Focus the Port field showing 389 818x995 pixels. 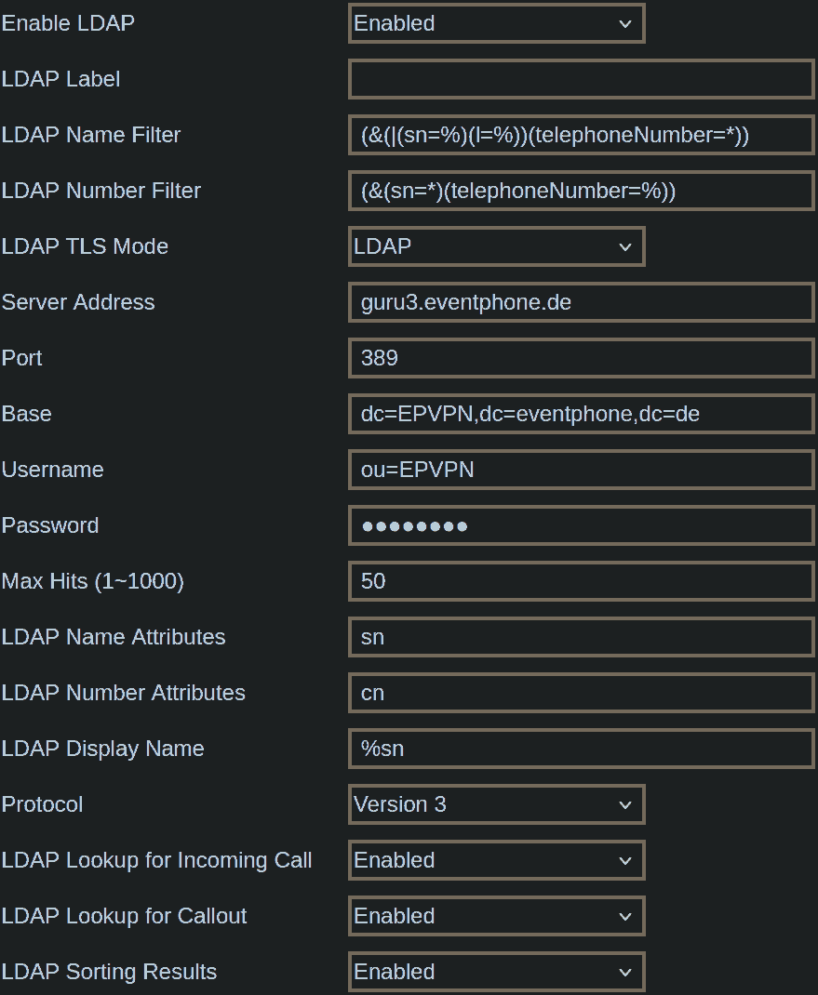point(582,359)
